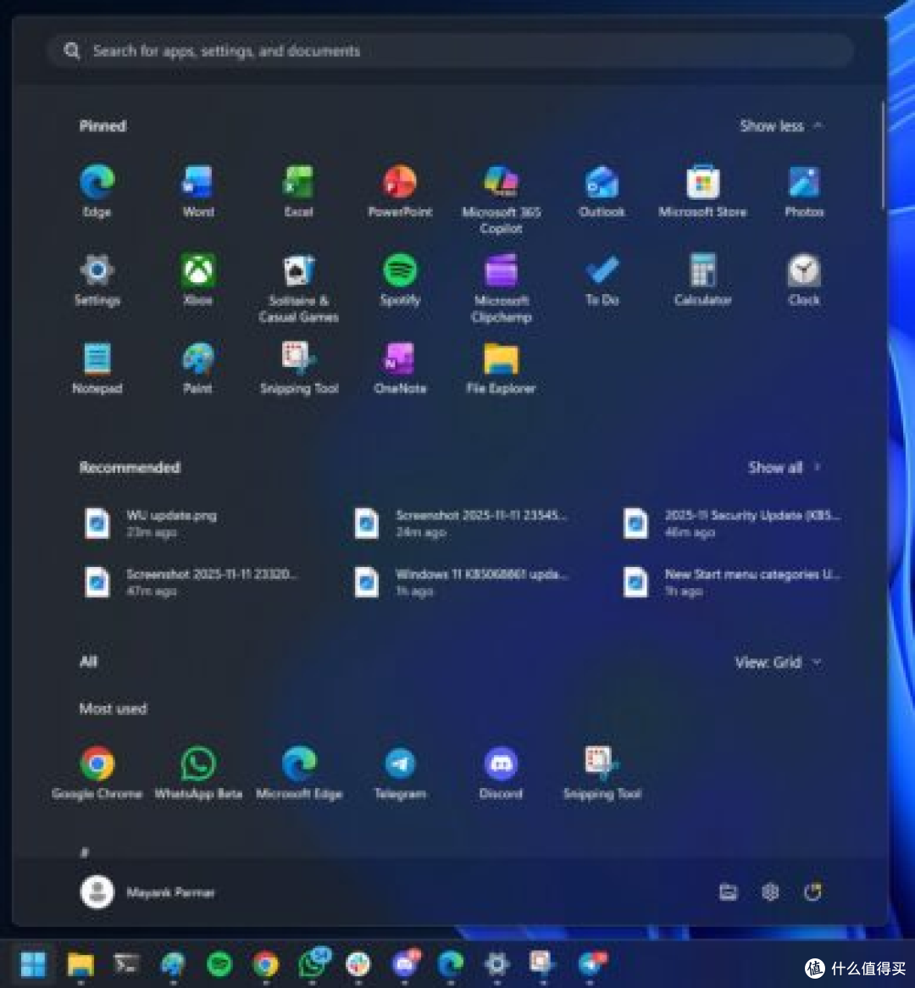Open pinned File Explorer
The image size is (915, 988).
(x=501, y=368)
